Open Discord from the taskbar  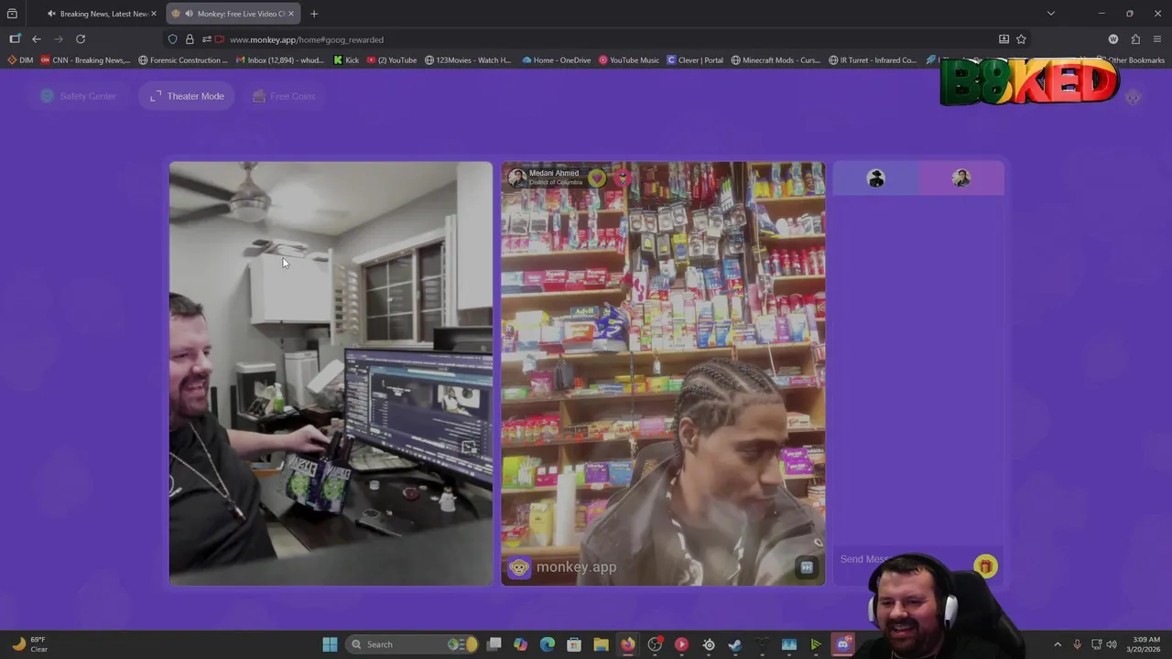pos(842,644)
